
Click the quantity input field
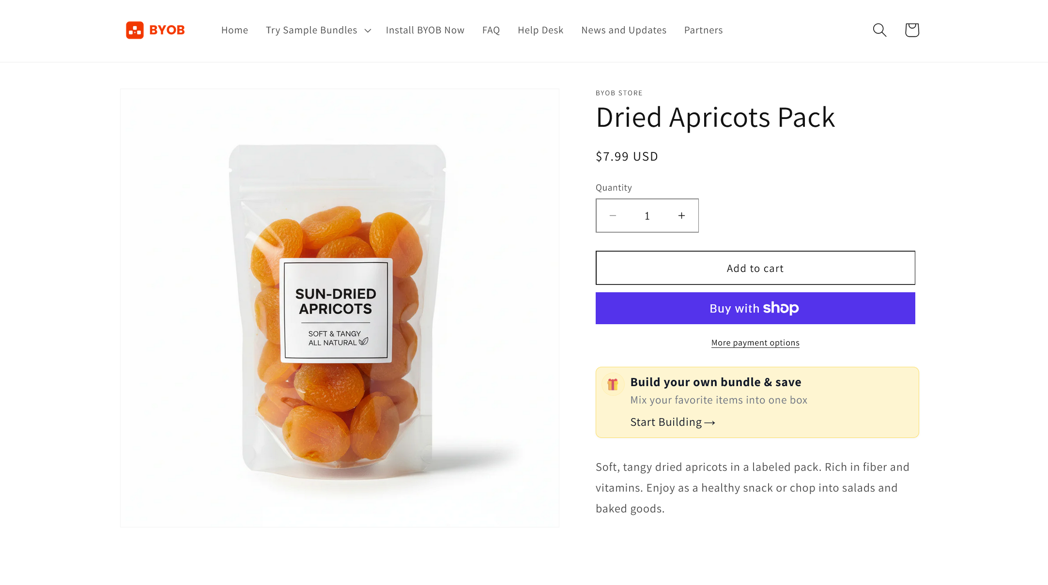coord(647,216)
